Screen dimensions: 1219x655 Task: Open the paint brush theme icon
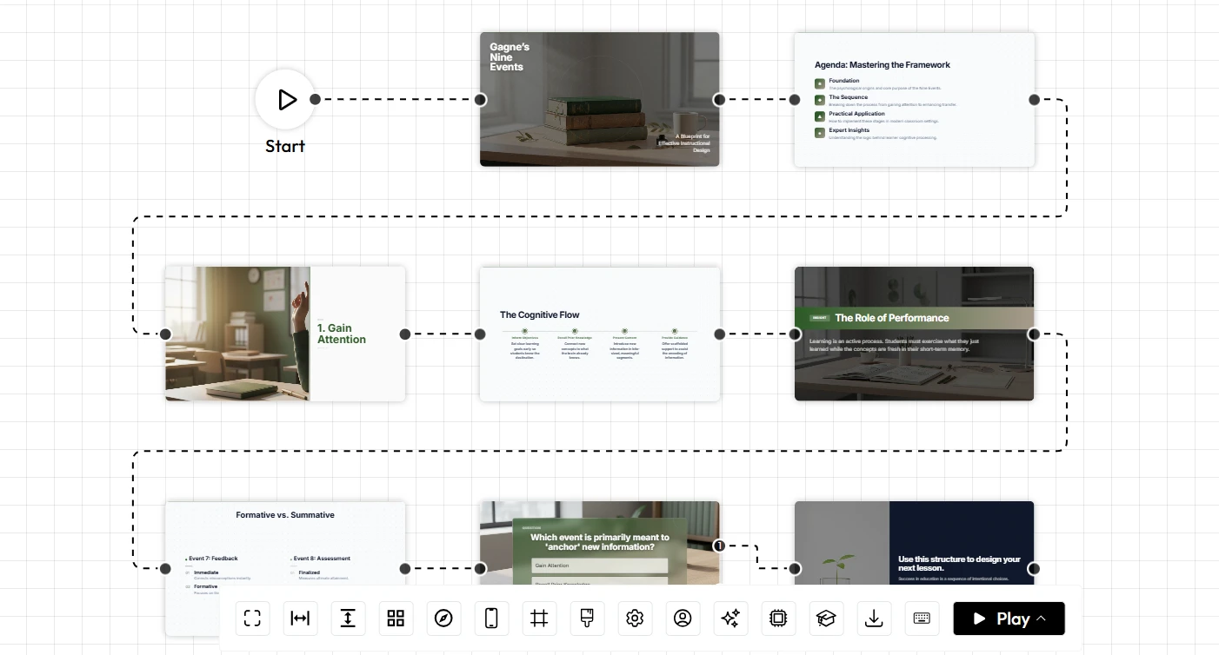click(587, 619)
